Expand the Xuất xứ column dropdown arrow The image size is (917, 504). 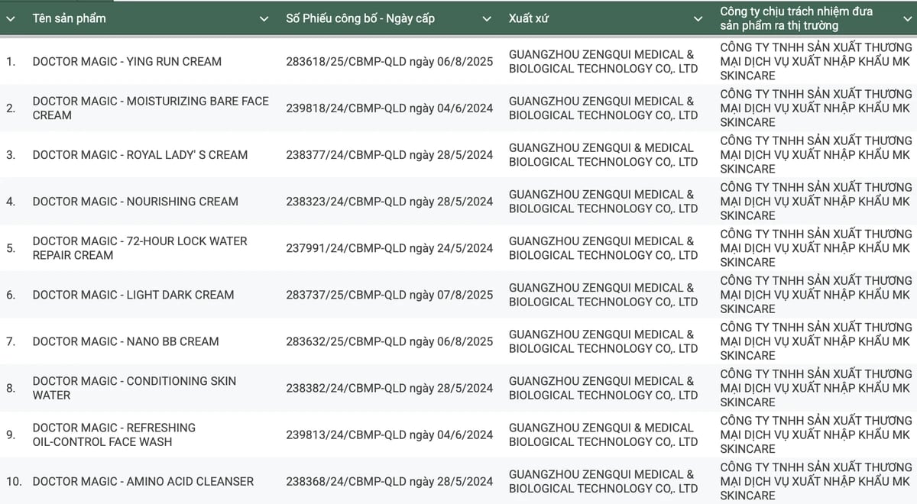(x=698, y=18)
